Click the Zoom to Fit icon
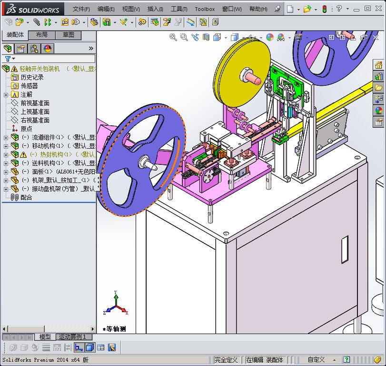 [x=173, y=37]
